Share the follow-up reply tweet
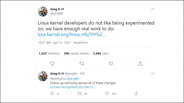Image resolution: width=184 pixels, height=103 pixels. pyautogui.click(x=136, y=94)
